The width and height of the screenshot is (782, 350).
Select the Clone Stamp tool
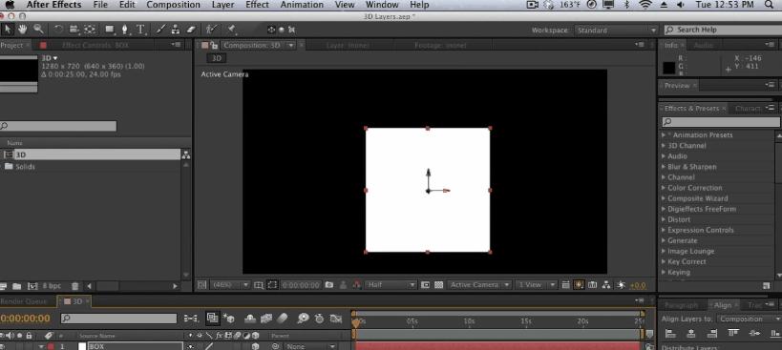click(x=176, y=30)
